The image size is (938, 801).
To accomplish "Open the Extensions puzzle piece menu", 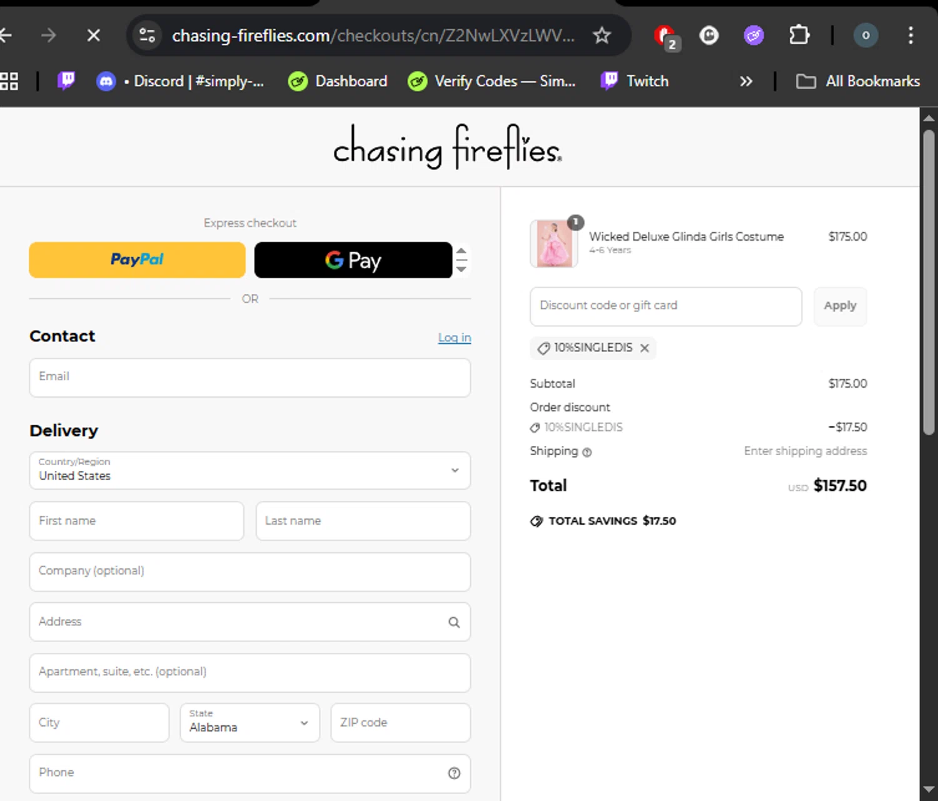I will pos(799,35).
